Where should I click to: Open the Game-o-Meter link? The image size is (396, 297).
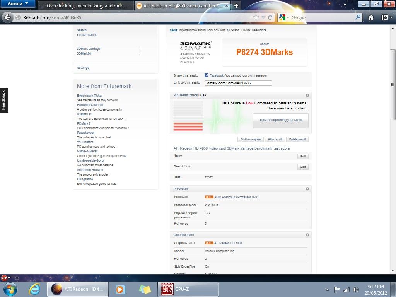[x=87, y=151]
